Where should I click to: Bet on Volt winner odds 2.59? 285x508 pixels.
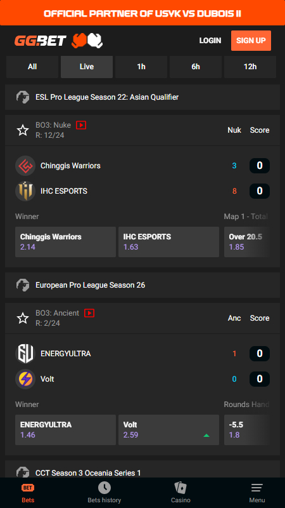(168, 430)
